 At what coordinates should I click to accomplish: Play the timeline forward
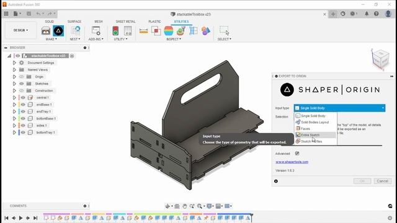click(20, 217)
